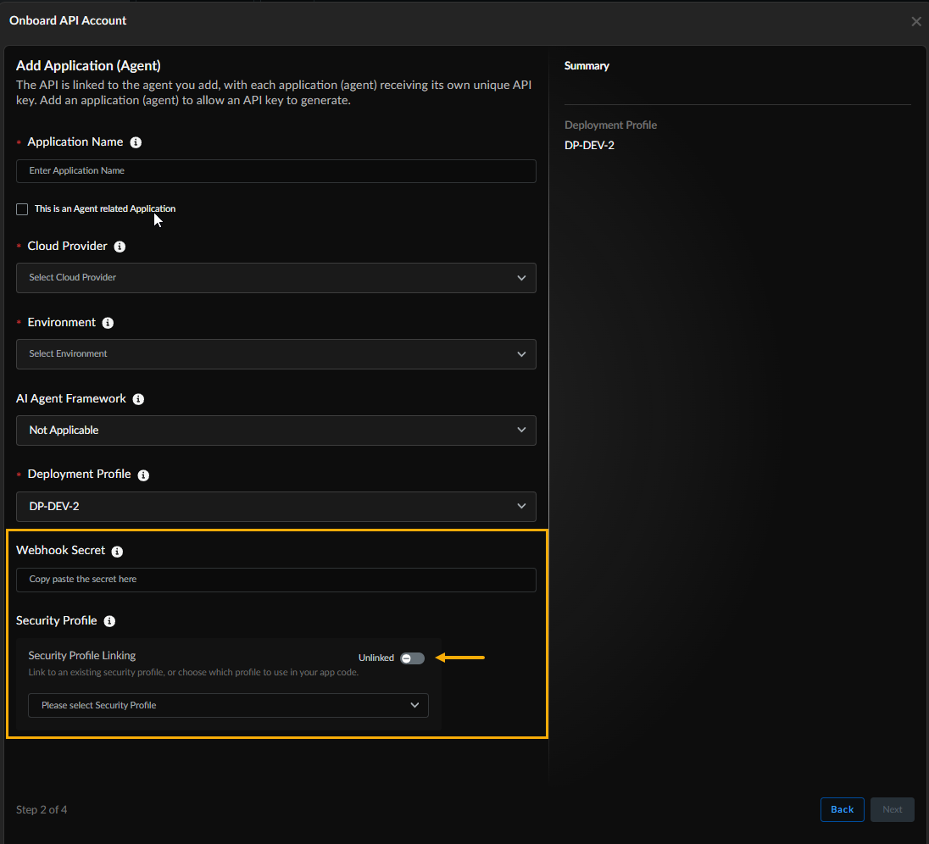Screen dimensions: 929x844
Task: Click the Environment info icon
Action: 108,323
